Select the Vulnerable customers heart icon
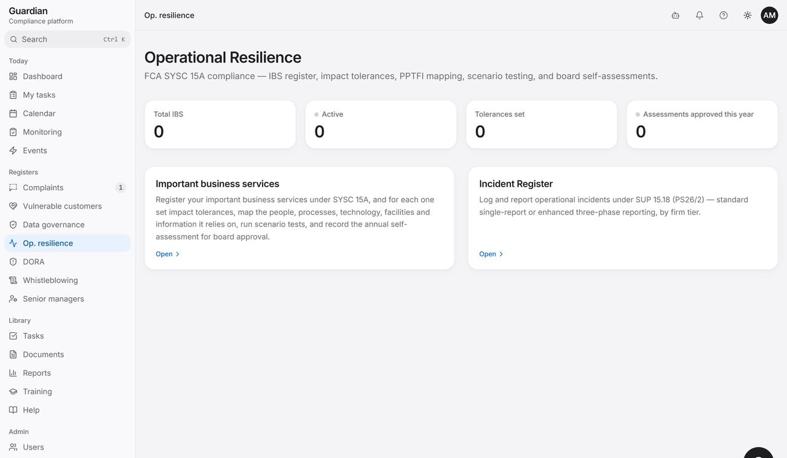The height and width of the screenshot is (458, 787). [x=13, y=206]
